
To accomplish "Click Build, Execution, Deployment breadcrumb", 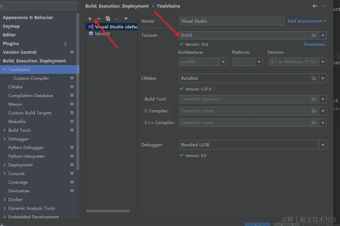I will click(x=117, y=6).
